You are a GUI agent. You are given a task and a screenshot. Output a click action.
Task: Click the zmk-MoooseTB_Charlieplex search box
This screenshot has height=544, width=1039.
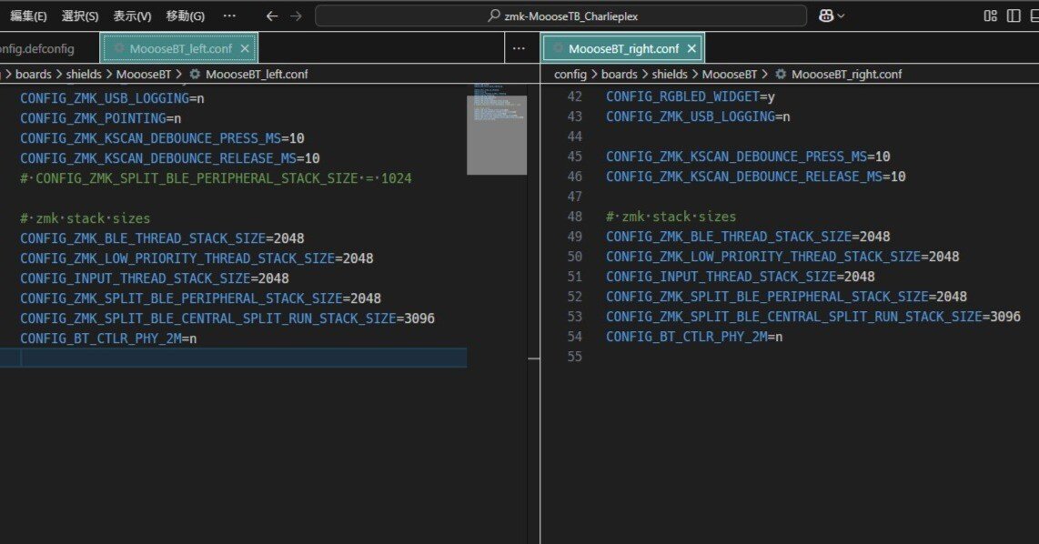(560, 15)
